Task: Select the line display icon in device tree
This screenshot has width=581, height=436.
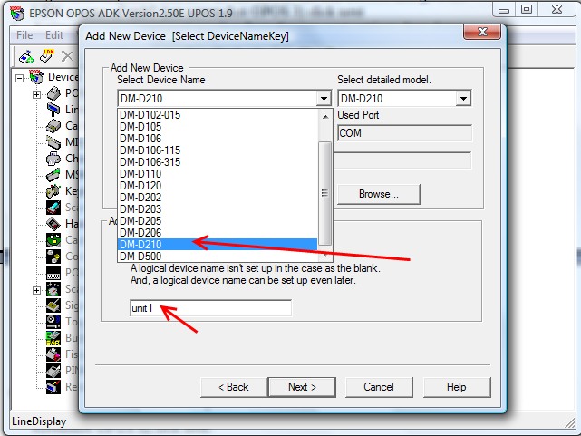Action: click(53, 110)
